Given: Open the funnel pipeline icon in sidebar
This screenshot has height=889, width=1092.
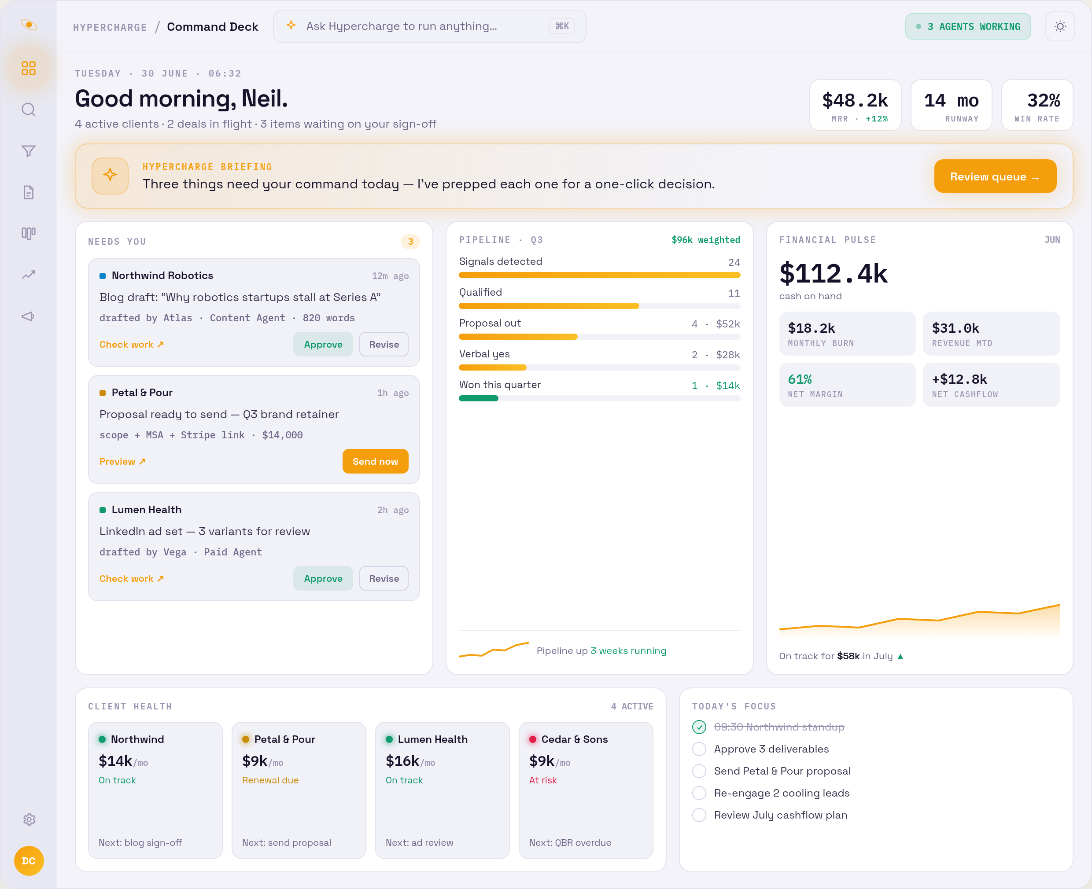Looking at the screenshot, I should coord(29,151).
